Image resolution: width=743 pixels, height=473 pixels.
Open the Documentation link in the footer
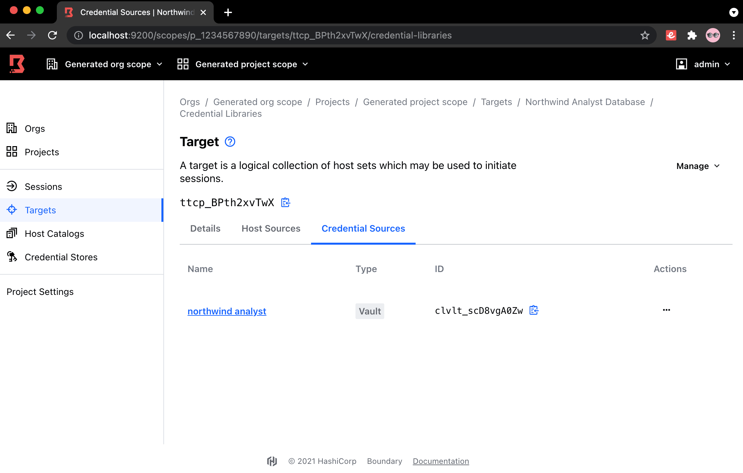[441, 461]
